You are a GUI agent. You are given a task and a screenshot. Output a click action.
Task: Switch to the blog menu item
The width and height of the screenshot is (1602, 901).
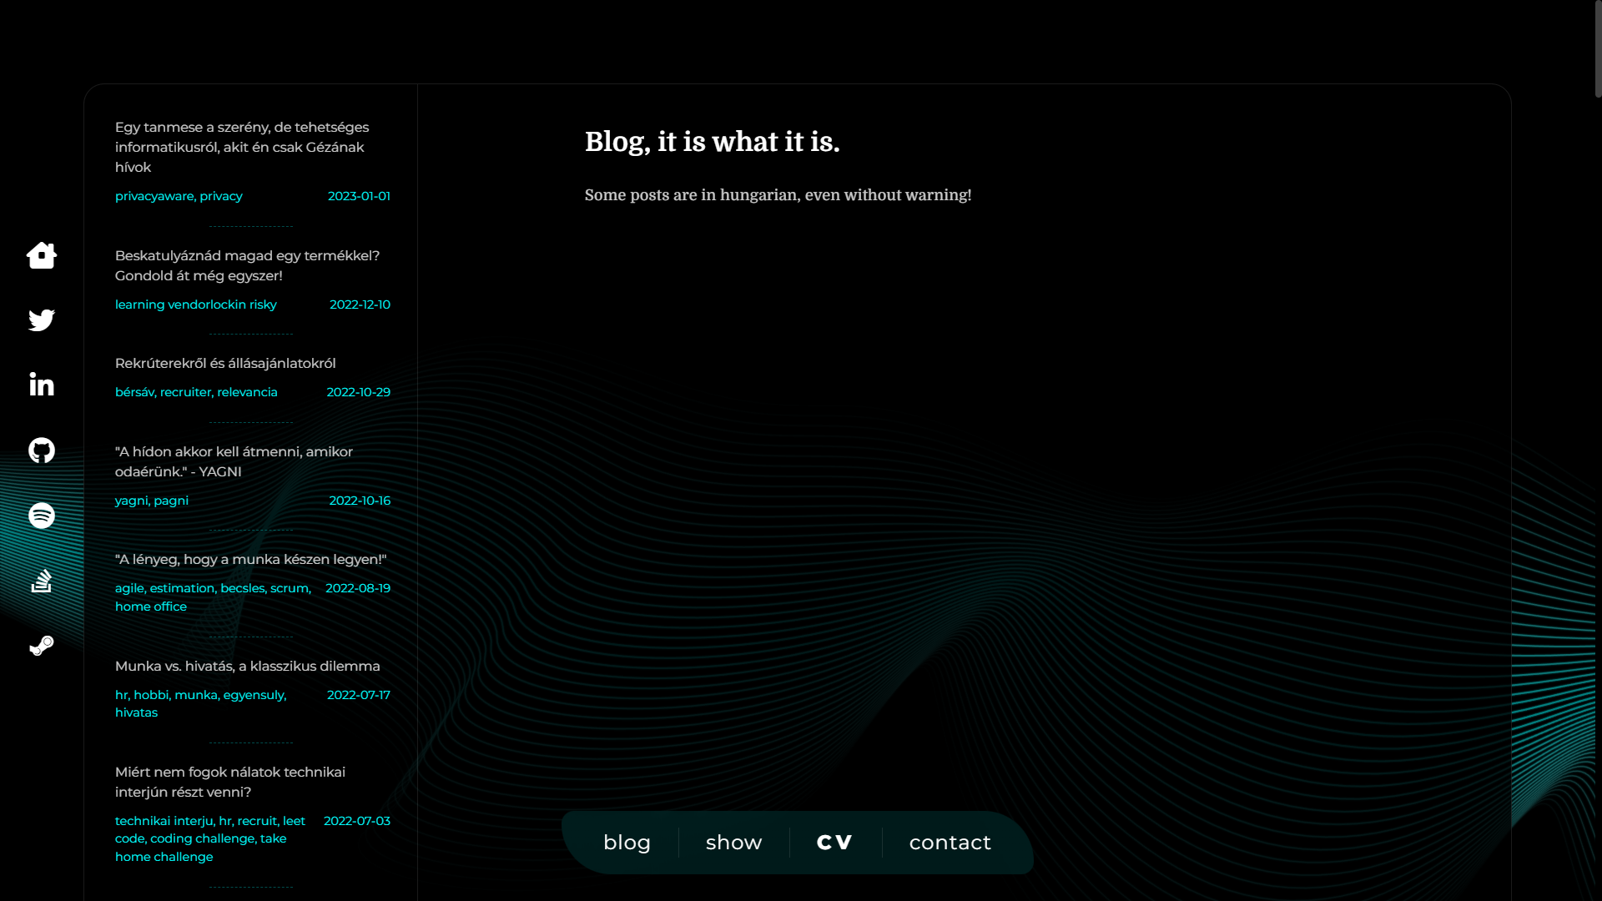coord(627,843)
